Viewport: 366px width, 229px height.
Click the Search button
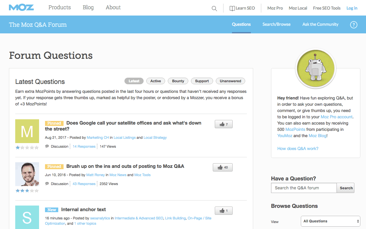(x=346, y=188)
